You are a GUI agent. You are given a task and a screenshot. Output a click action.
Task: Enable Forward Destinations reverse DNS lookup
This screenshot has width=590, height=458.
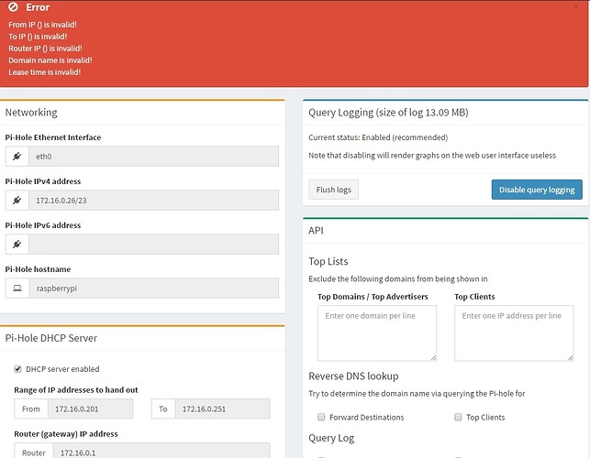coord(320,417)
